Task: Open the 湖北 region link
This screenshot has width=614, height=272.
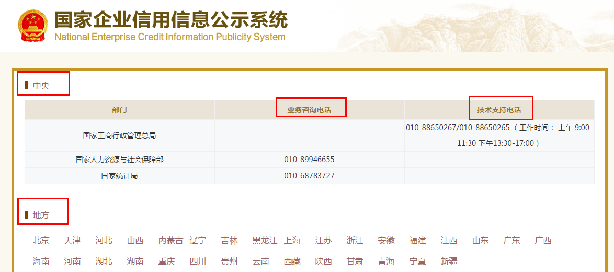Action: pos(104,261)
